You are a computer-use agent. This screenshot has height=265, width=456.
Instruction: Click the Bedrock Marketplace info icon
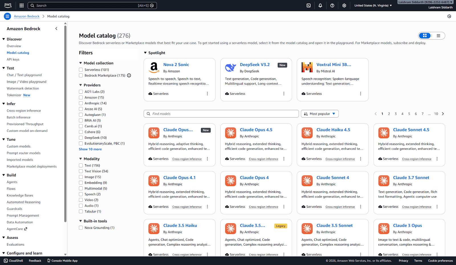(x=129, y=75)
